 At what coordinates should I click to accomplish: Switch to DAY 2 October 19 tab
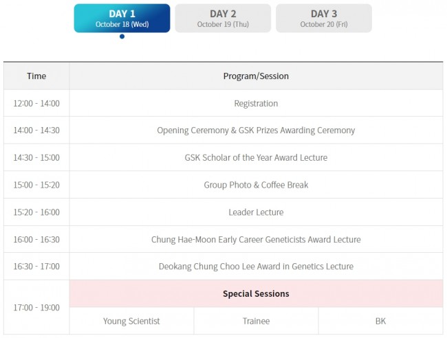223,19
